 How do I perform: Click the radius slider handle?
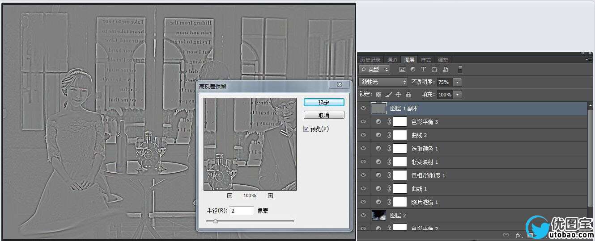tap(215, 221)
